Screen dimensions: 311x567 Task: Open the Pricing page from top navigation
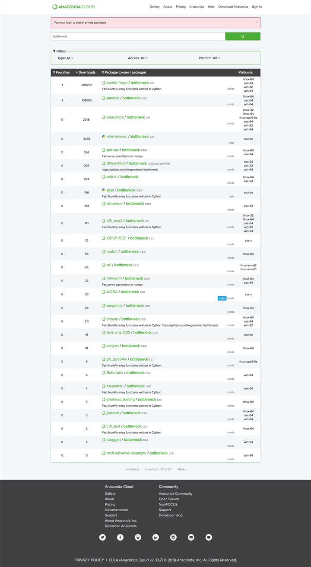(x=181, y=7)
